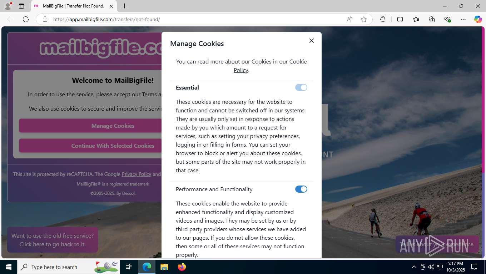Open Tab actions menu
This screenshot has height=274, width=486.
[21, 6]
